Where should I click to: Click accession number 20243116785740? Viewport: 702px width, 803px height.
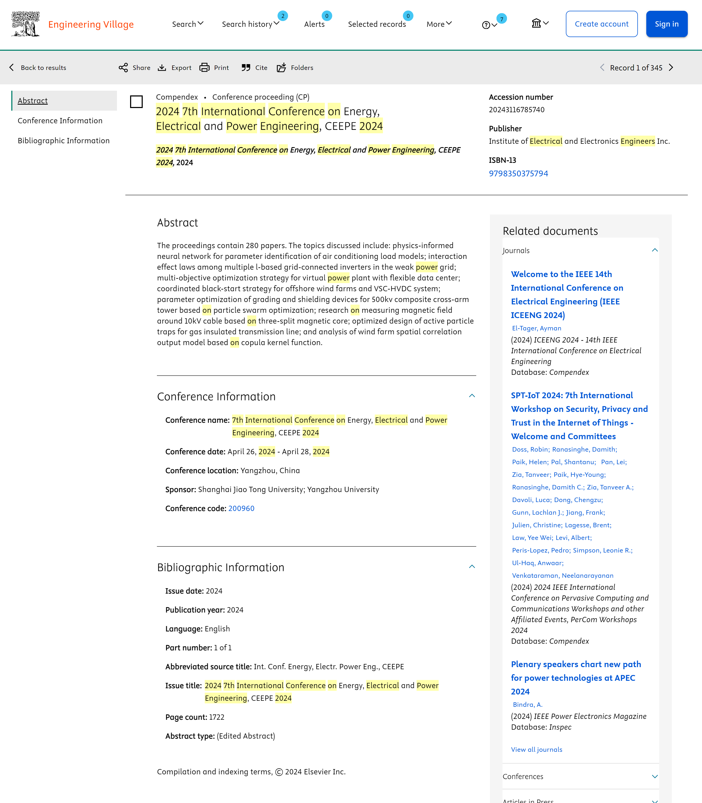pyautogui.click(x=516, y=110)
